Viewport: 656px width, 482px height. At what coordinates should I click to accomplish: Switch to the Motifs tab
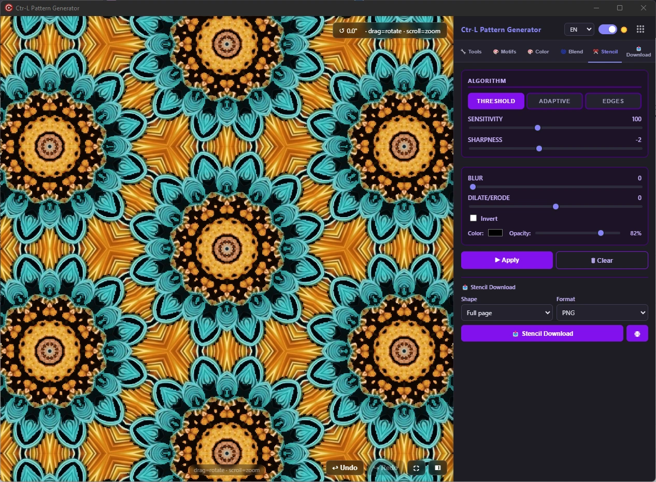tap(505, 52)
